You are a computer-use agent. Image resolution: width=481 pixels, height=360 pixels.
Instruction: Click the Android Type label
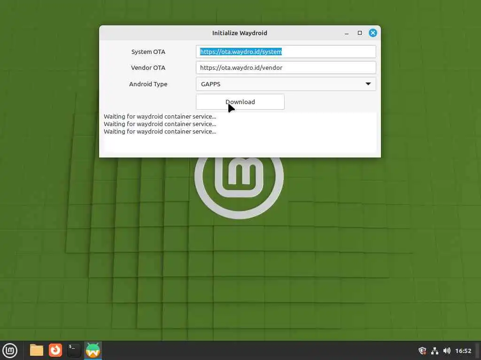coord(148,84)
